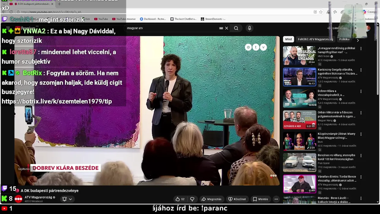Open the YouTube streamer bookmark
The width and height of the screenshot is (380, 214).
(124, 19)
